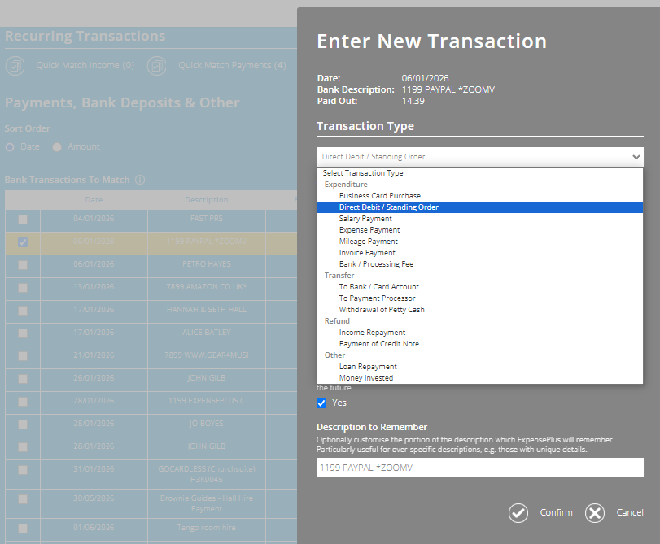660x544 pixels.
Task: Untick the Yes remember checkbox
Action: pos(321,403)
